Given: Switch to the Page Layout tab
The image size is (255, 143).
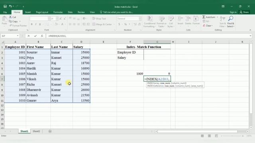Looking at the screenshot, I should 42,12.
